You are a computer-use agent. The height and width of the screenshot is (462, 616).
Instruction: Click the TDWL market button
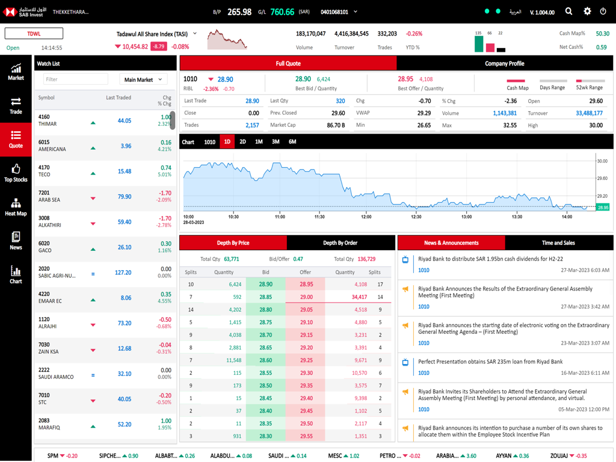(x=33, y=33)
